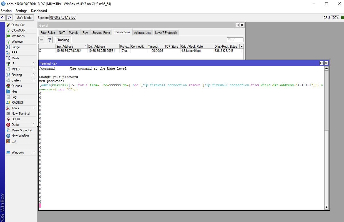Click the Session address field
This screenshot has height=222, width=344.
[63, 17]
